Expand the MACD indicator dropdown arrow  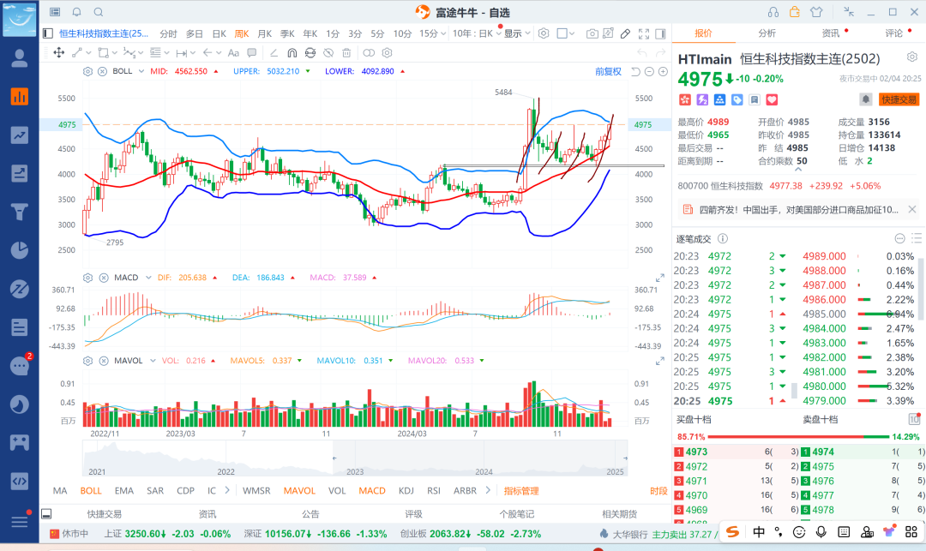coord(148,278)
